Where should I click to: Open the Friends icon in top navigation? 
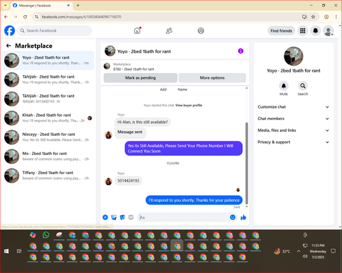[x=169, y=31]
